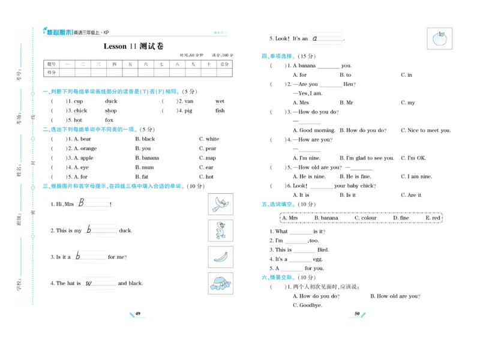Click the hat picture next to question 4
The width and height of the screenshot is (480, 351).
click(221, 283)
